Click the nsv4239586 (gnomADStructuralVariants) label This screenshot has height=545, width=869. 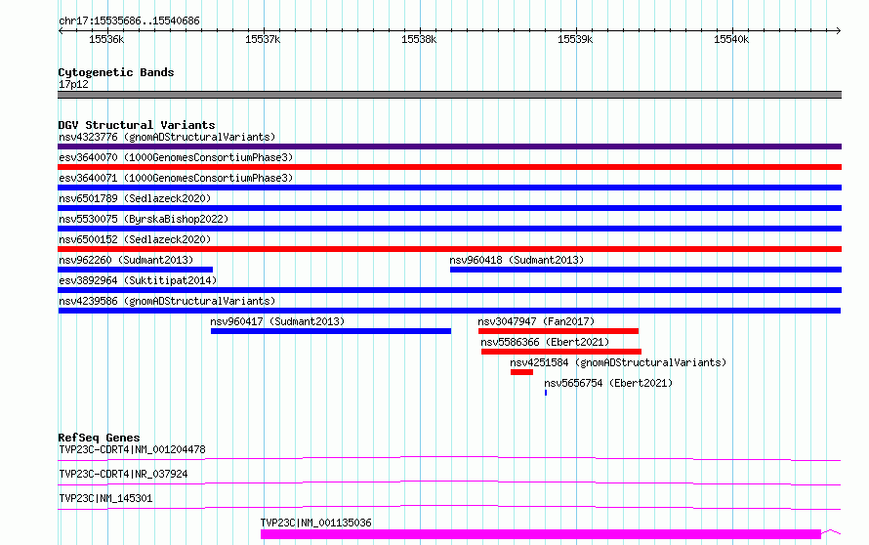pos(167,301)
